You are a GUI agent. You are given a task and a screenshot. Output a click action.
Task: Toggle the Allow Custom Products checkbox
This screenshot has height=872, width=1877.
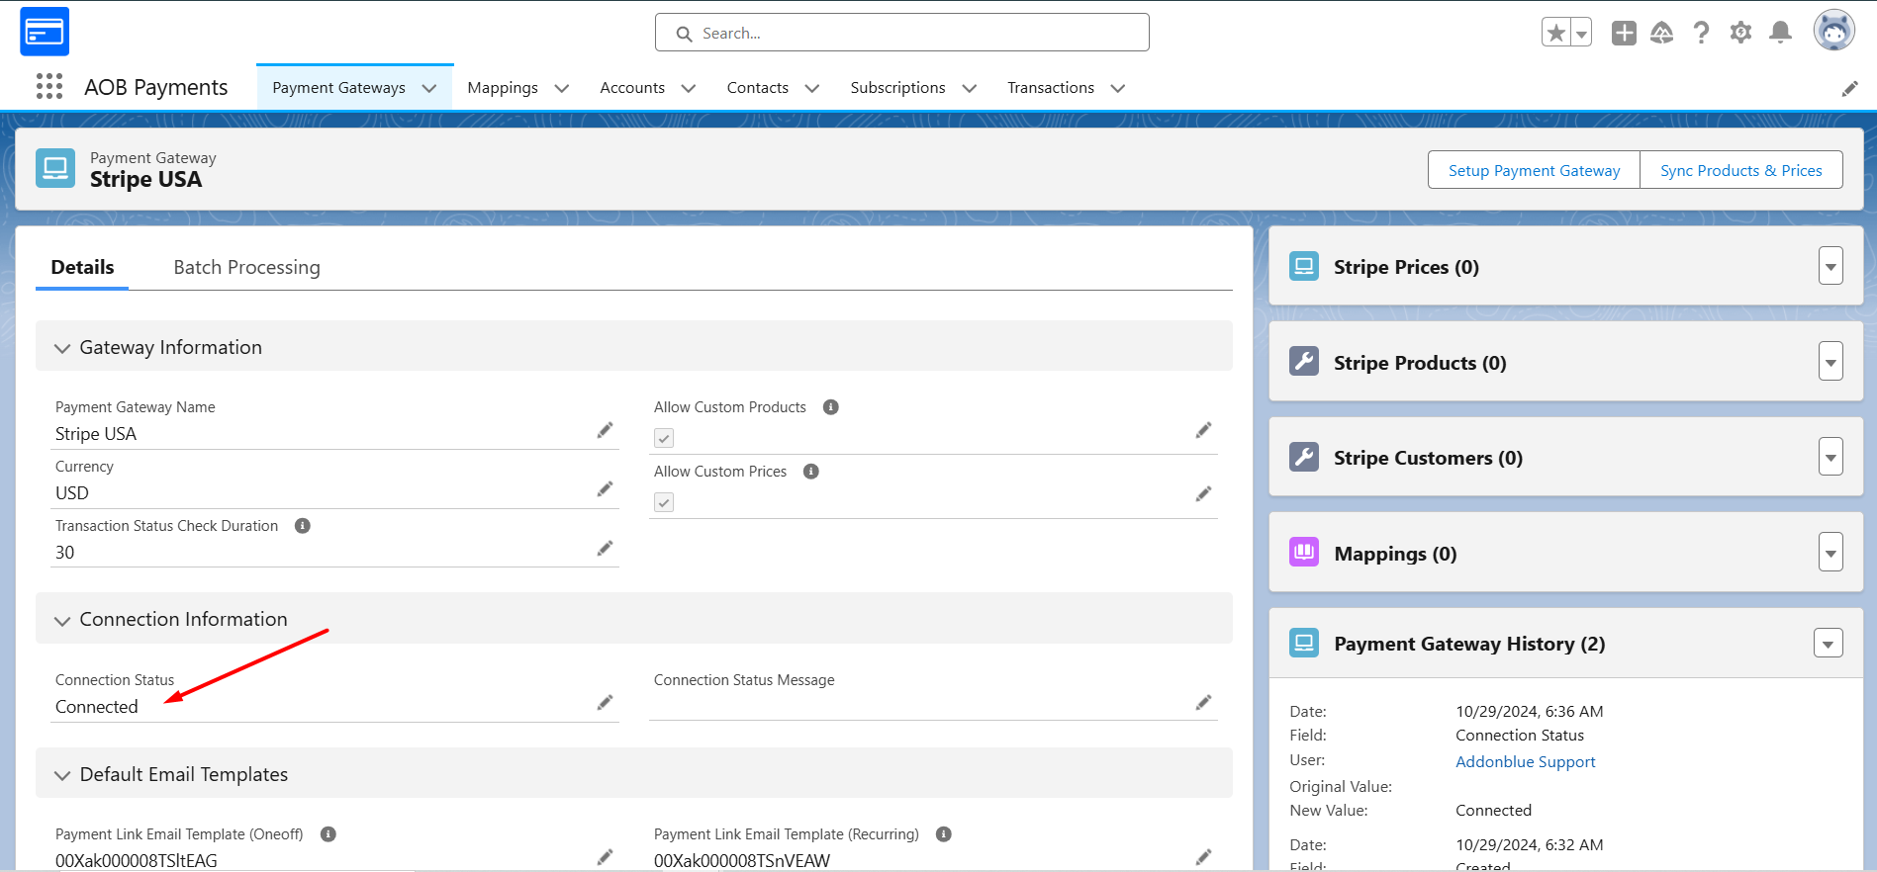(664, 438)
